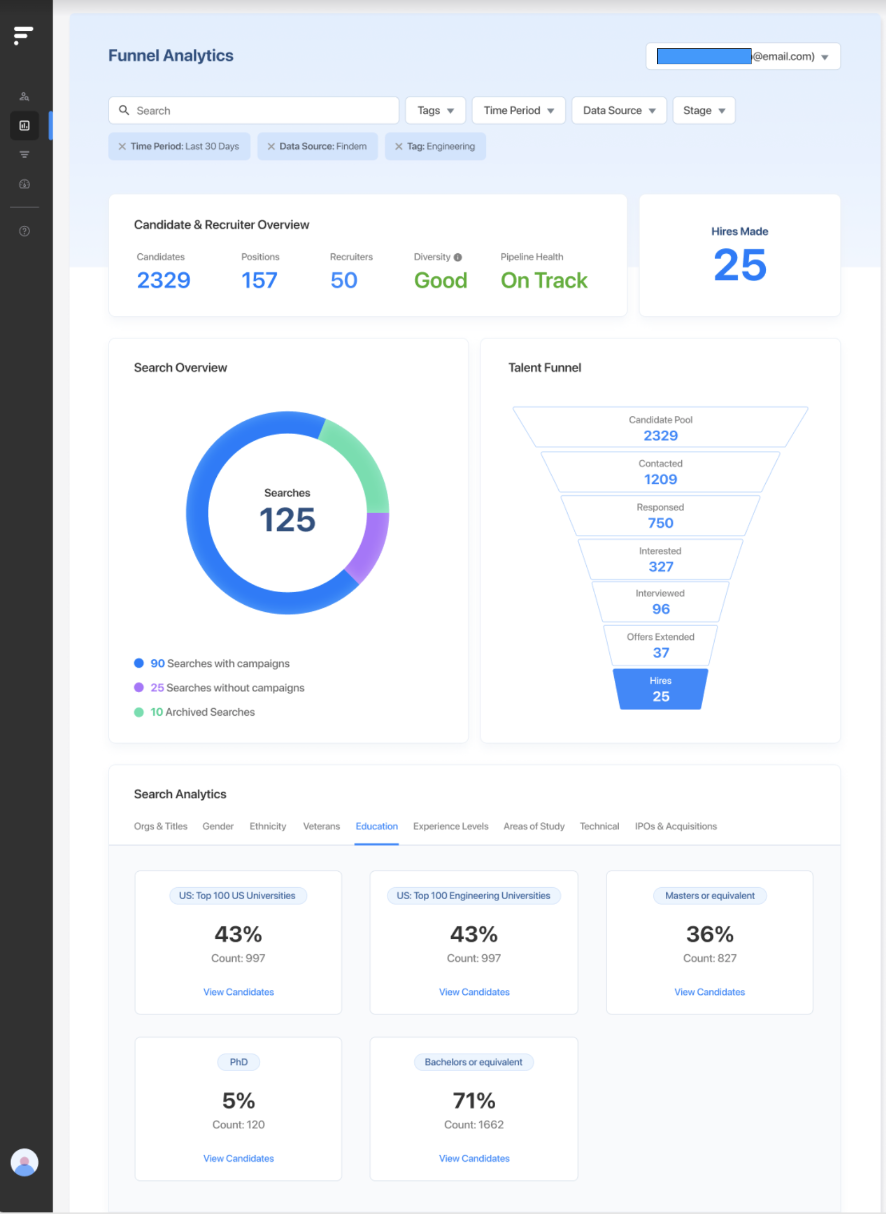This screenshot has height=1214, width=886.
Task: Remove the Findem data source filter
Action: 271,146
